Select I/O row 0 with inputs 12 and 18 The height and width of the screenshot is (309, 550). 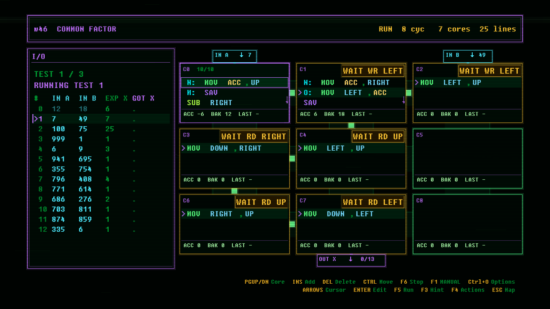click(101, 109)
